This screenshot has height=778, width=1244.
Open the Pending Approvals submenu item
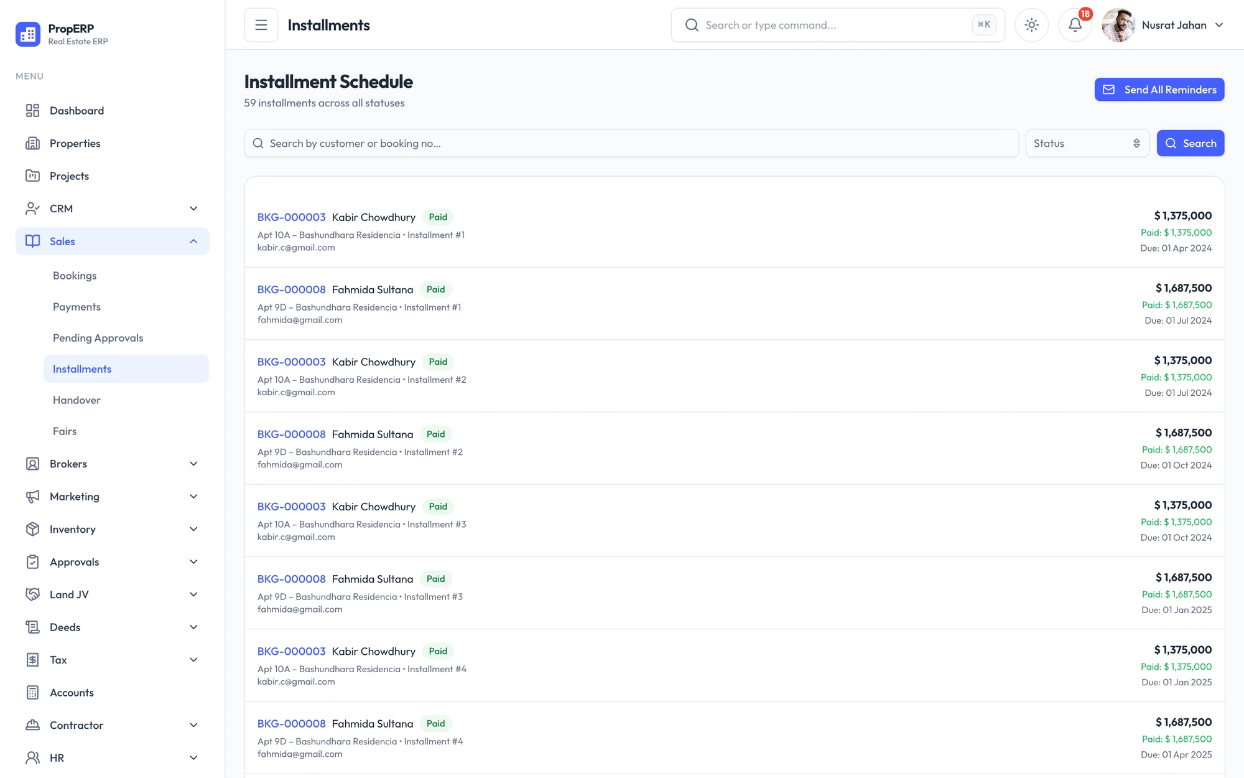click(x=126, y=338)
